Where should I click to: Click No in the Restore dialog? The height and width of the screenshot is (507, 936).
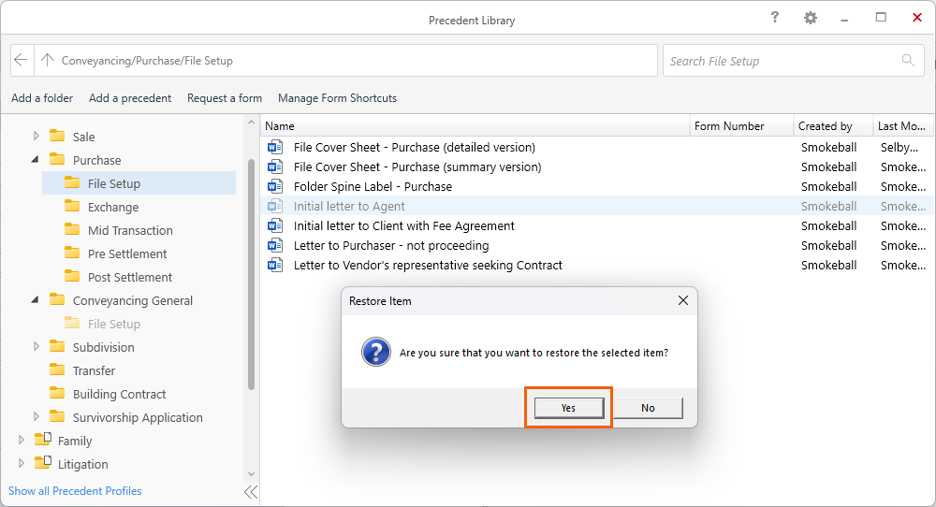(x=648, y=408)
